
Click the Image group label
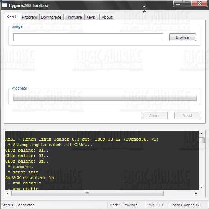17,26
